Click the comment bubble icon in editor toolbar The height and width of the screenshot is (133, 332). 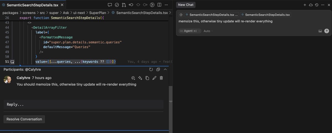[110, 5]
